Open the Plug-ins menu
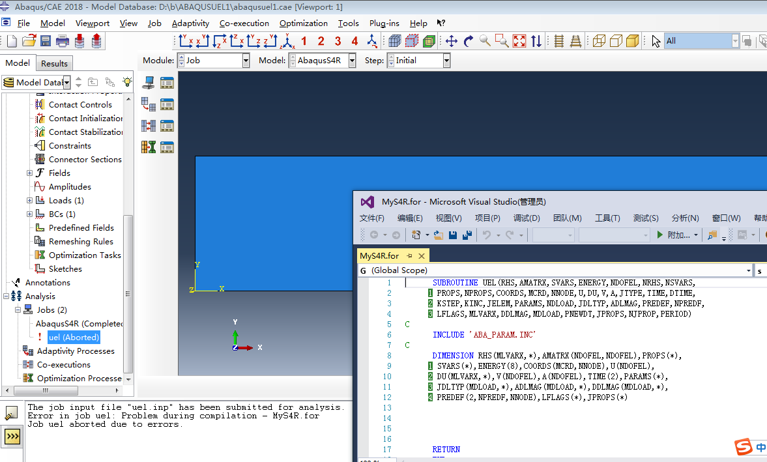The image size is (767, 462). [384, 23]
